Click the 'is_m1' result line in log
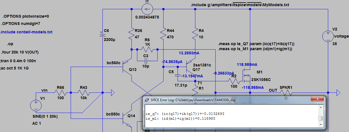 click(181, 119)
